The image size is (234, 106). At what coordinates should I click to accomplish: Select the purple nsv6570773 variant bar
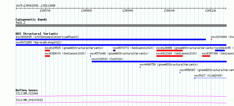tap(114, 51)
